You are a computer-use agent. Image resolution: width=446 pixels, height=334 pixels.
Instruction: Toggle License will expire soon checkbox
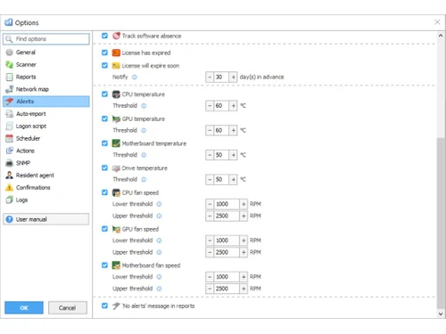point(104,65)
